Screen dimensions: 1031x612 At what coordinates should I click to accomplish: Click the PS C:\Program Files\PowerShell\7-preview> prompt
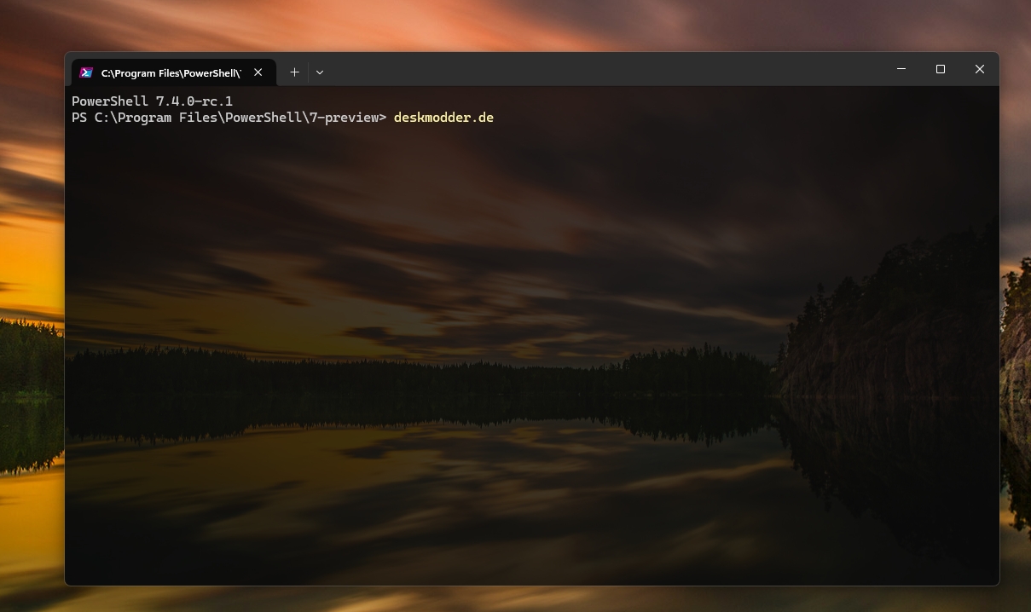pos(229,118)
